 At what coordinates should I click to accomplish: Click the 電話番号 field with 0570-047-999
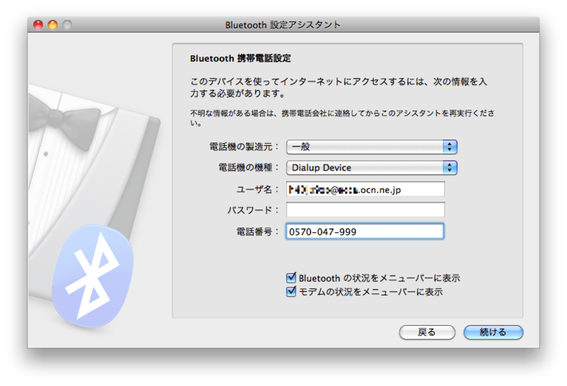coord(365,232)
